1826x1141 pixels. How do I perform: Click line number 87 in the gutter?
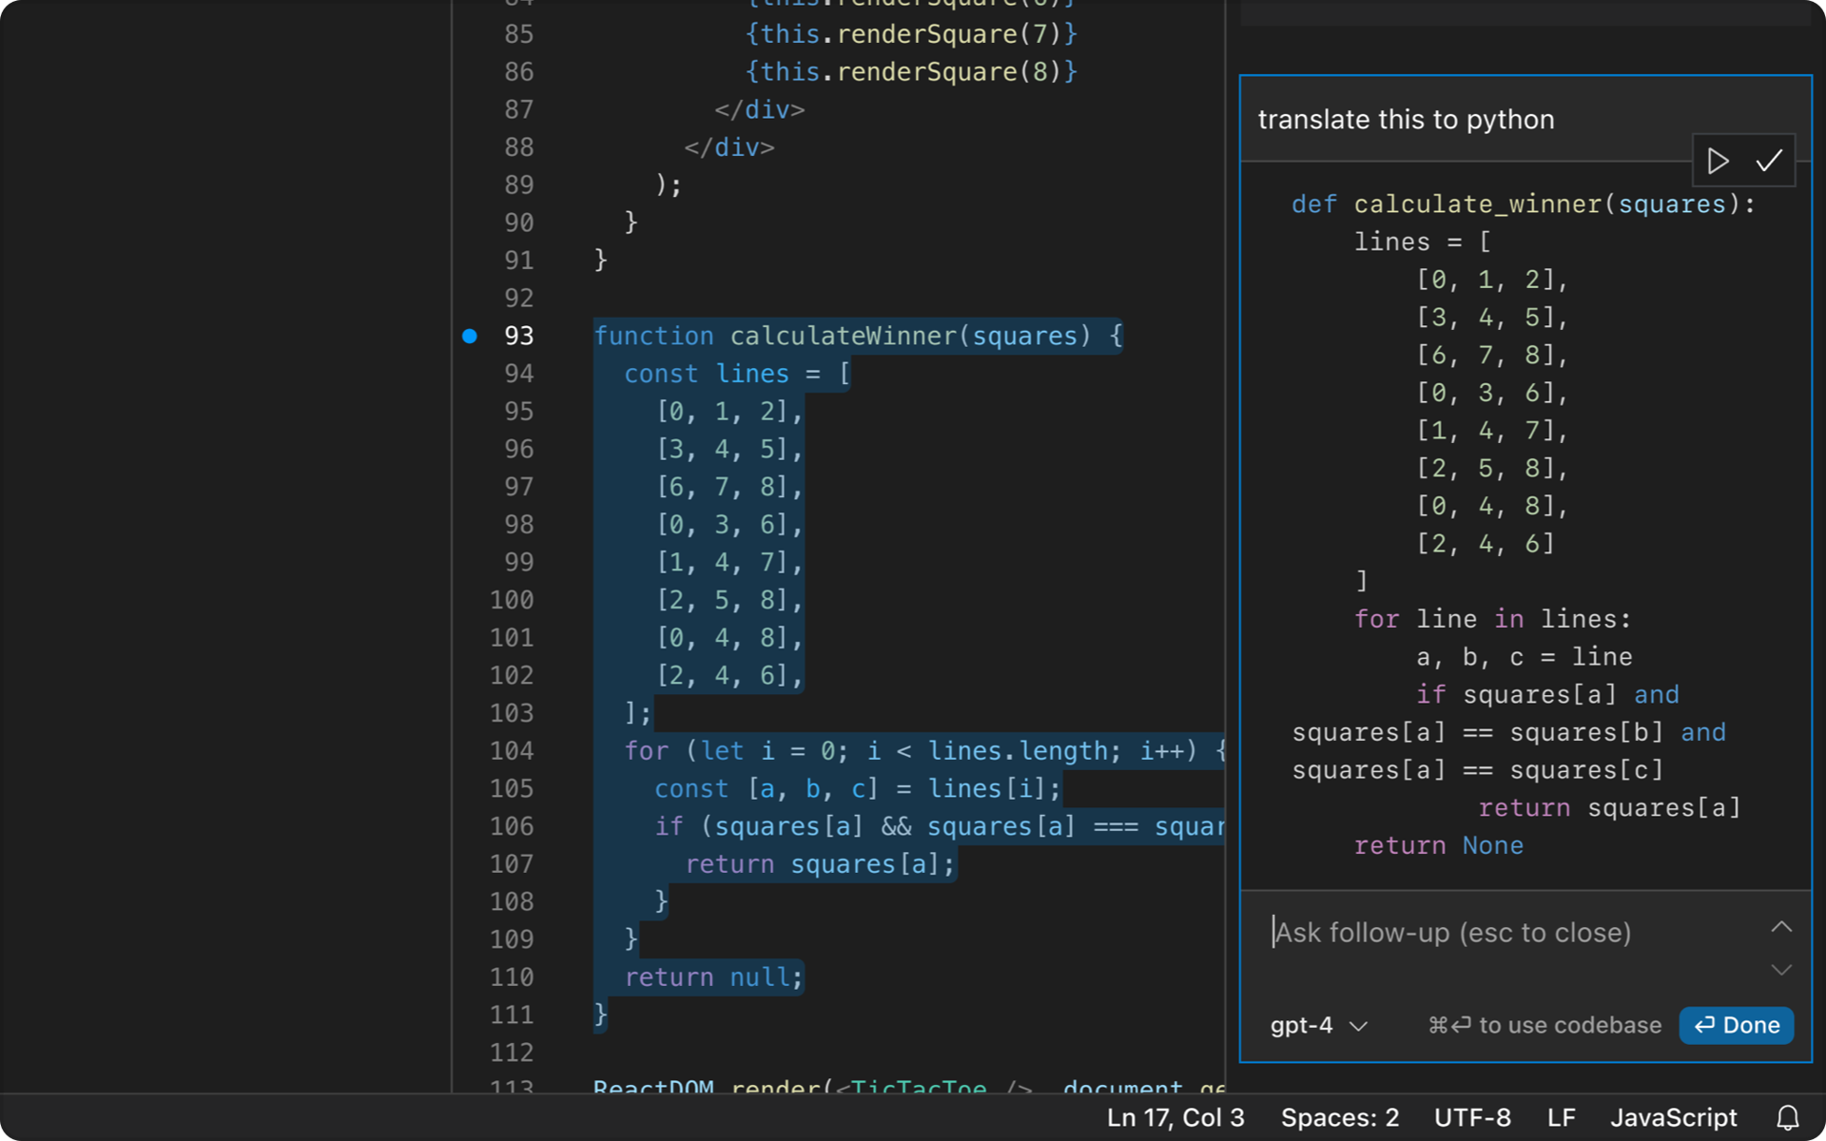coord(518,109)
